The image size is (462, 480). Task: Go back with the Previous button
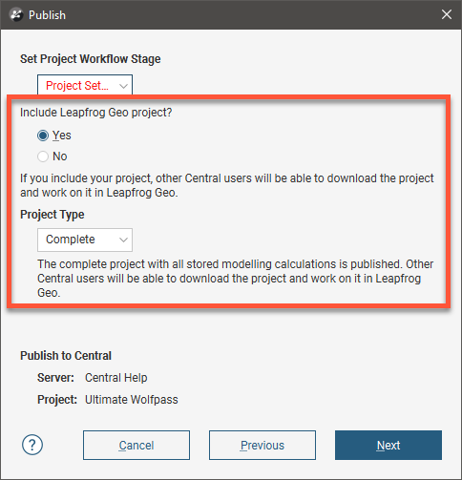262,445
